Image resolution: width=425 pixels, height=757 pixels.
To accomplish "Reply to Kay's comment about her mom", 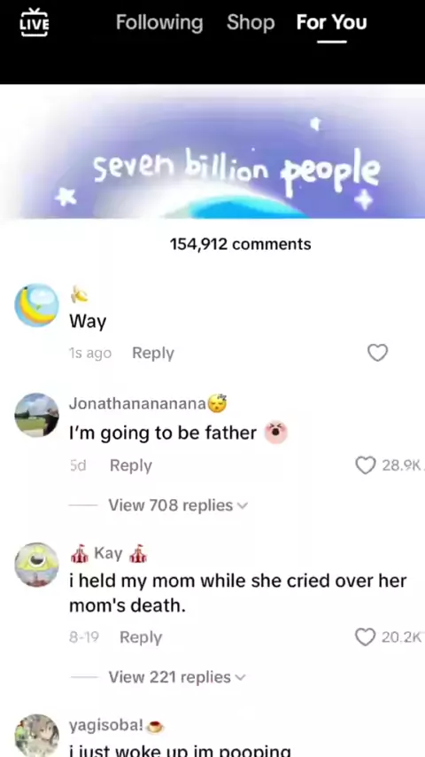I will (141, 637).
